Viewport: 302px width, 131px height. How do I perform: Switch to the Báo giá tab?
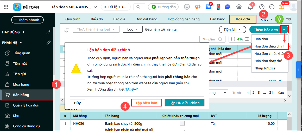point(119,19)
